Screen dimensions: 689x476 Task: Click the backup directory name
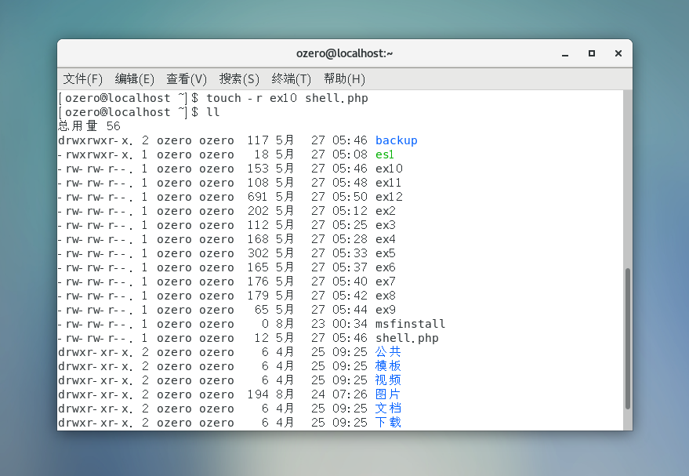[x=396, y=140]
